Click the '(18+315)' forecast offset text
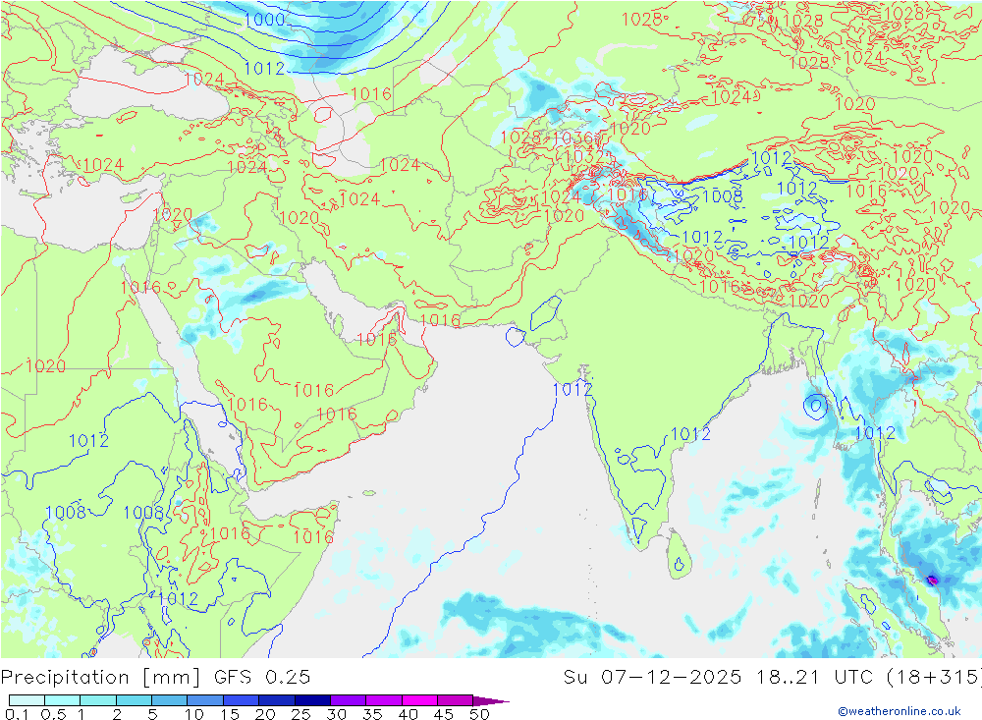Screen dimensions: 982x720 (933, 678)
